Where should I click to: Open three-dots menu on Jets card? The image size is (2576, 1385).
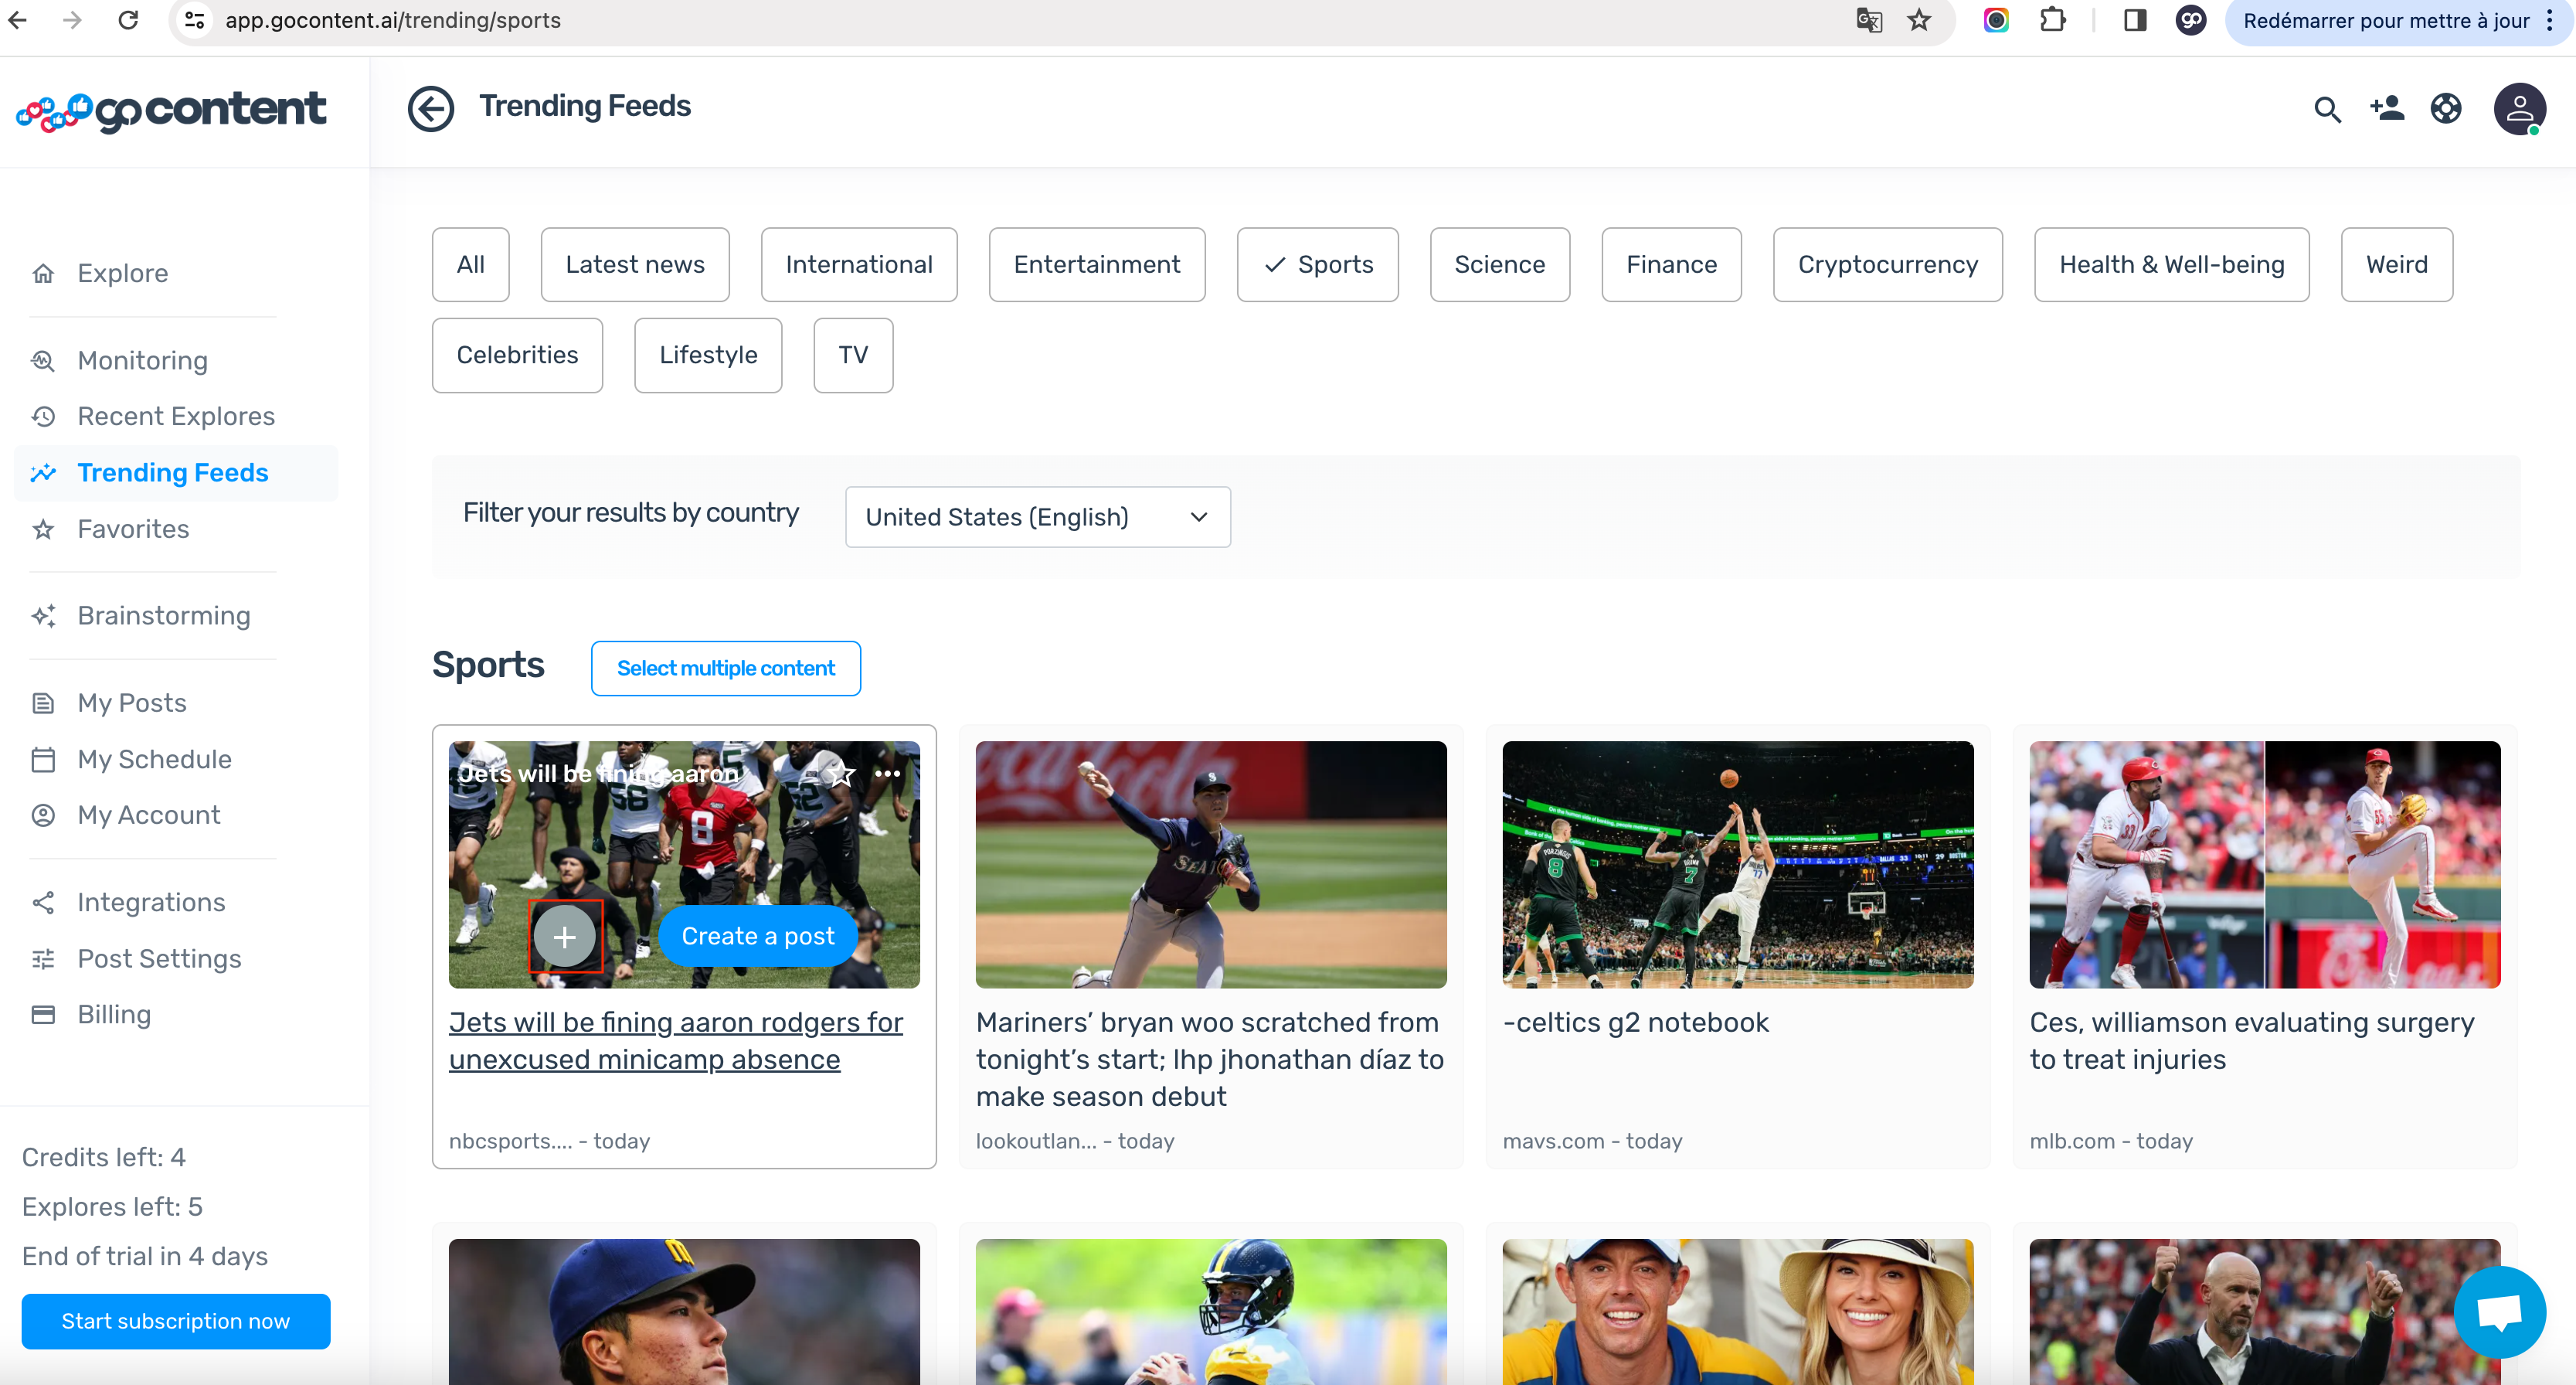887,773
